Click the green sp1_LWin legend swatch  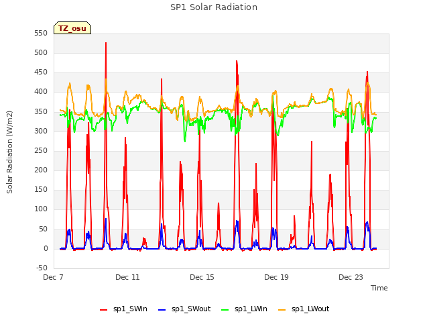[x=225, y=310]
